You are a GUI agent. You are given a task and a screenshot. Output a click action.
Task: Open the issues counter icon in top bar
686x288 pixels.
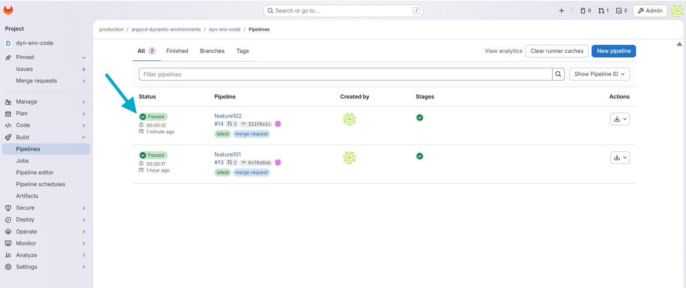pyautogui.click(x=585, y=11)
